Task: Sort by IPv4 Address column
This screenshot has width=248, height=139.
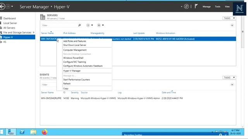Action: (69, 33)
